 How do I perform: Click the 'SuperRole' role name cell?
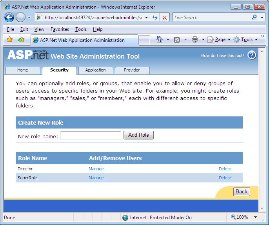[27, 178]
